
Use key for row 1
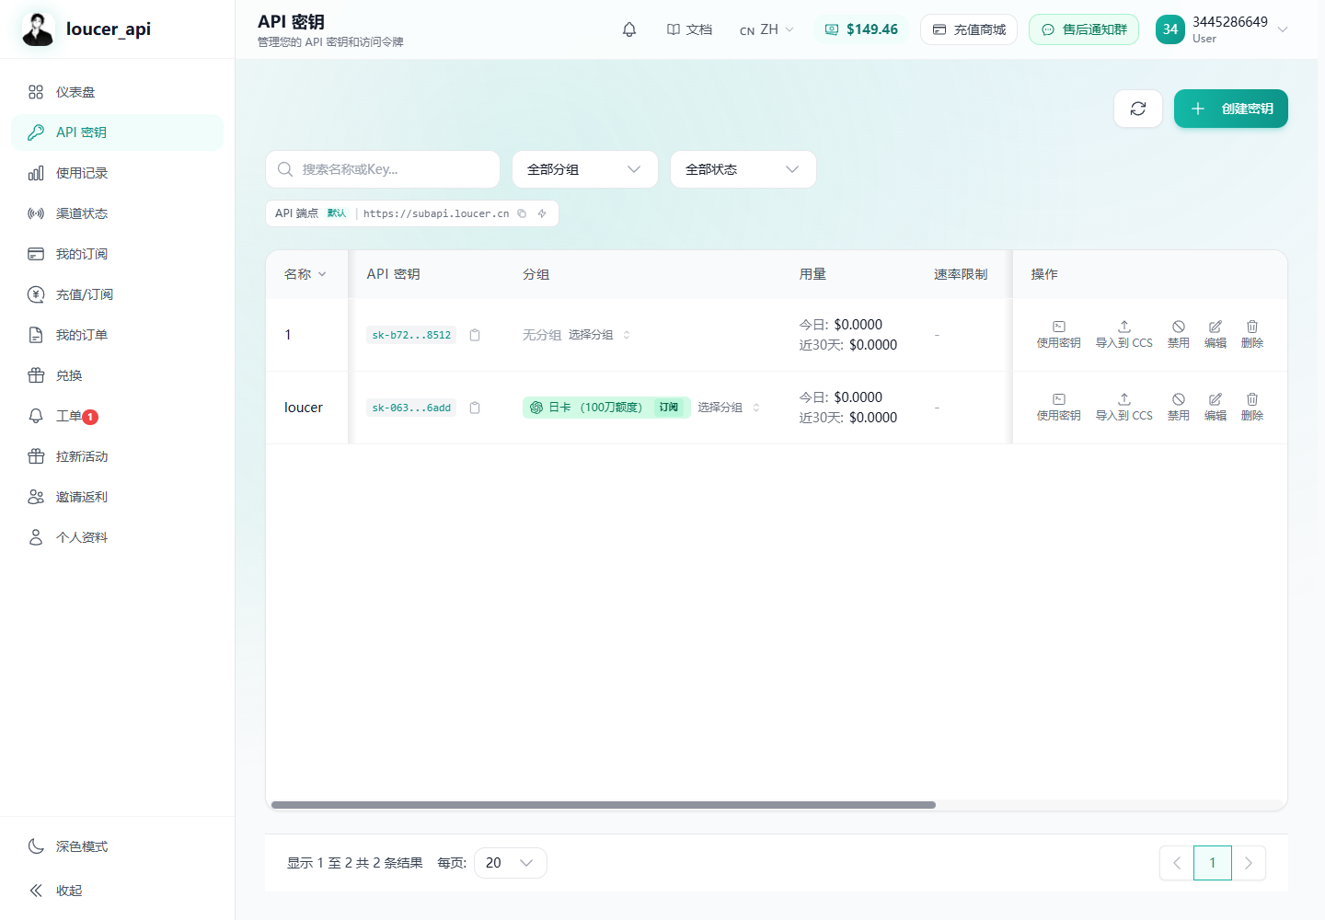click(1058, 334)
